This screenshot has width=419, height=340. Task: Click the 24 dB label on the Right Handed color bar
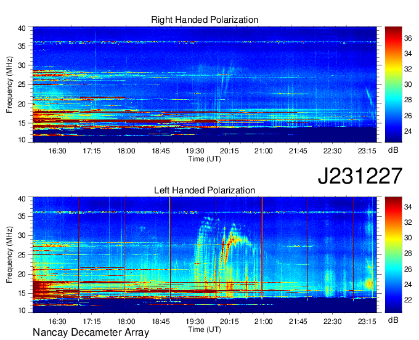pos(408,131)
